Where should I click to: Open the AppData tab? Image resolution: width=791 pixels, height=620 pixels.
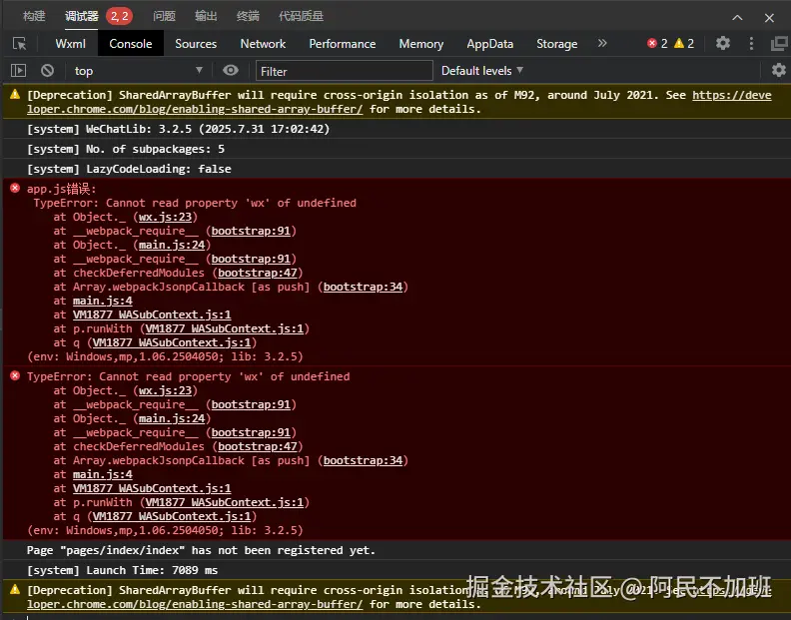coord(489,44)
